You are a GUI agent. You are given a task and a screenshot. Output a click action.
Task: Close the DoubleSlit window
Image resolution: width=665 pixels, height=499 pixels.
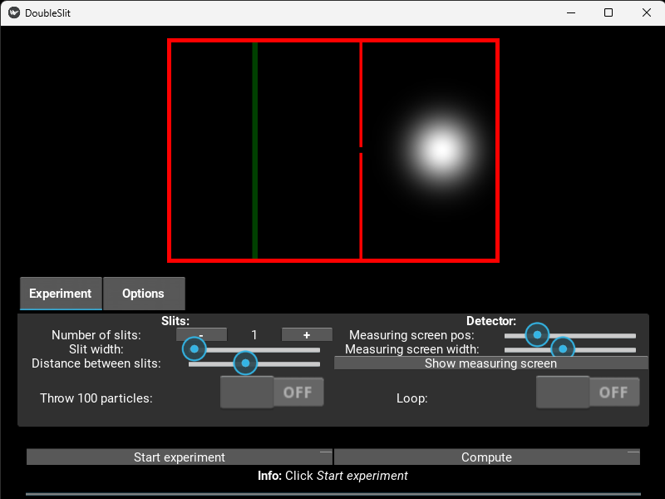click(646, 12)
